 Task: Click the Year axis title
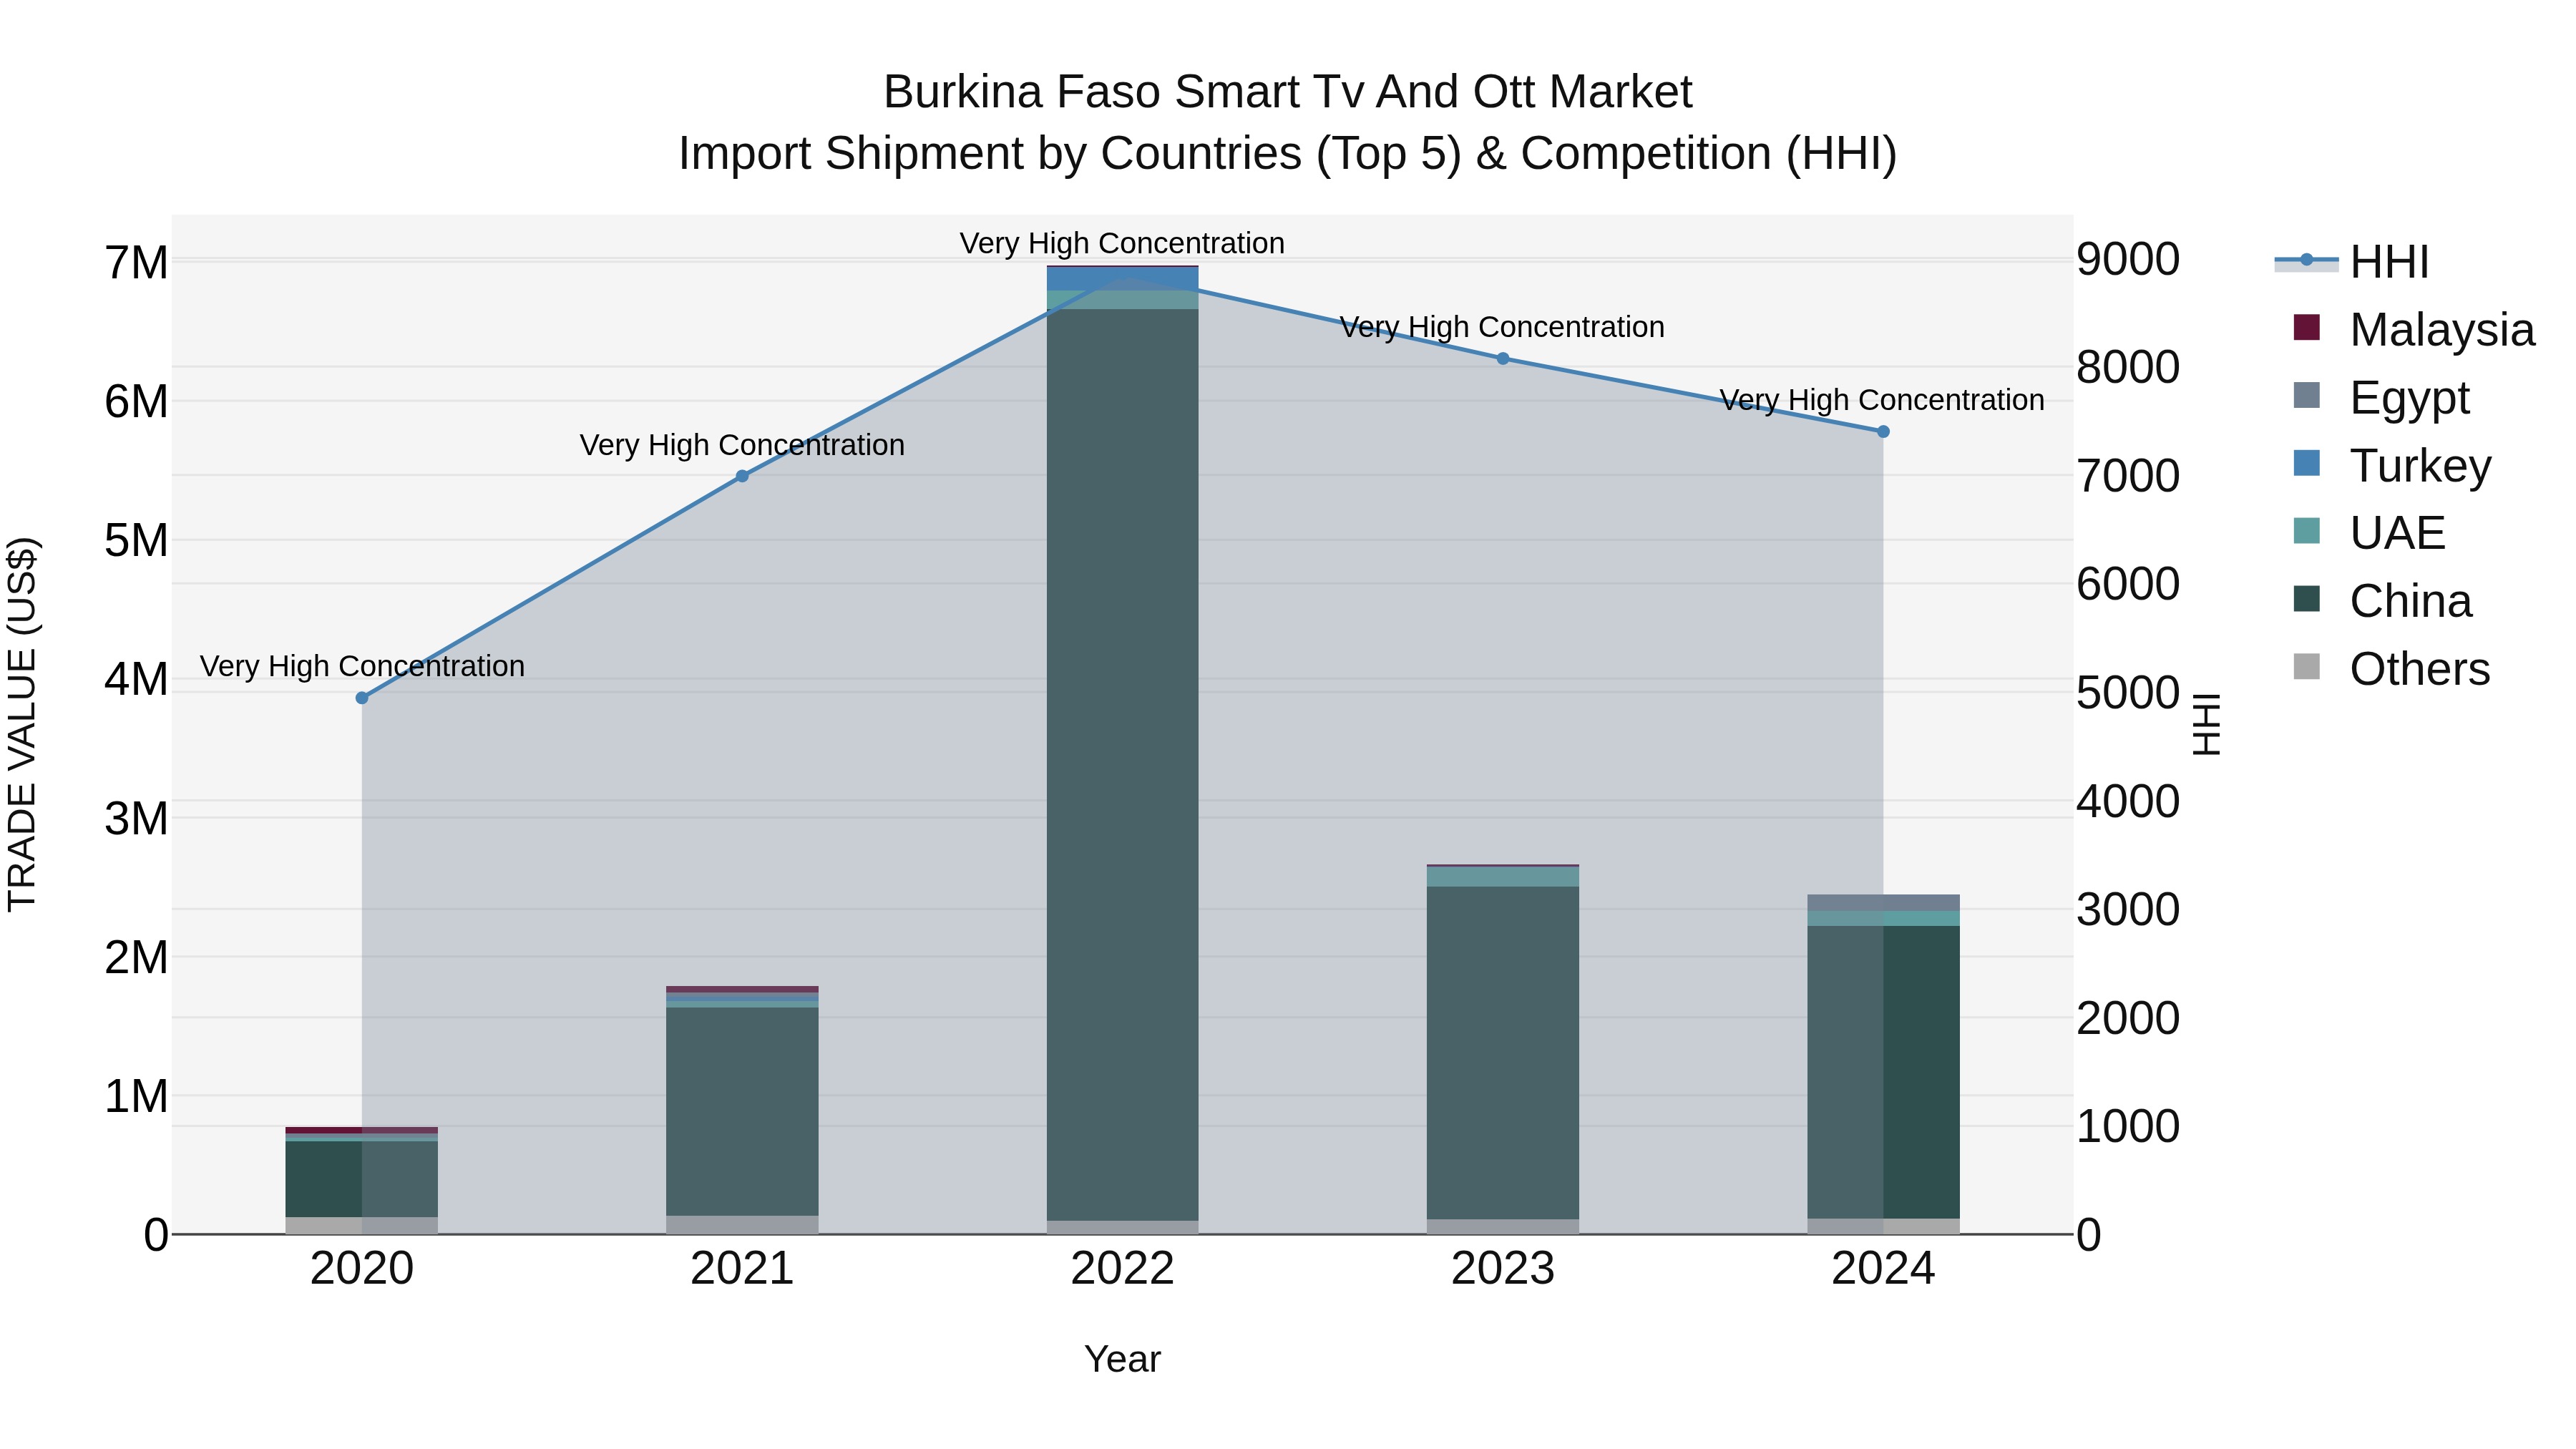[1122, 1360]
